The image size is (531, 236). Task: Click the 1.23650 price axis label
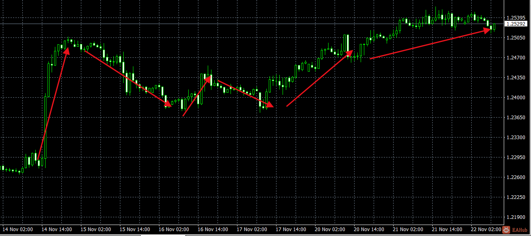tap(516, 118)
